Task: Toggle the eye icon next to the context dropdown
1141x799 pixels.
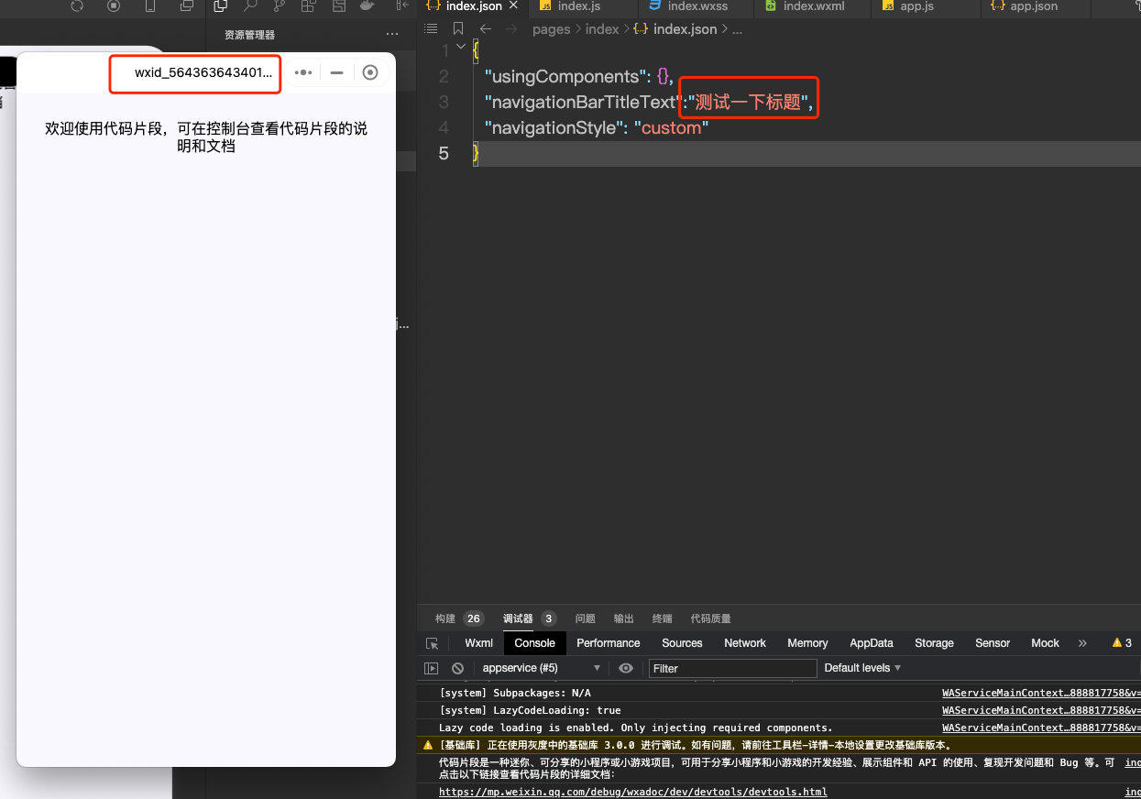Action: click(x=625, y=668)
